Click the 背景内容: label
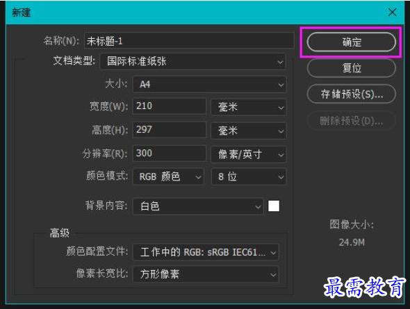This screenshot has height=309, width=410. tap(106, 206)
